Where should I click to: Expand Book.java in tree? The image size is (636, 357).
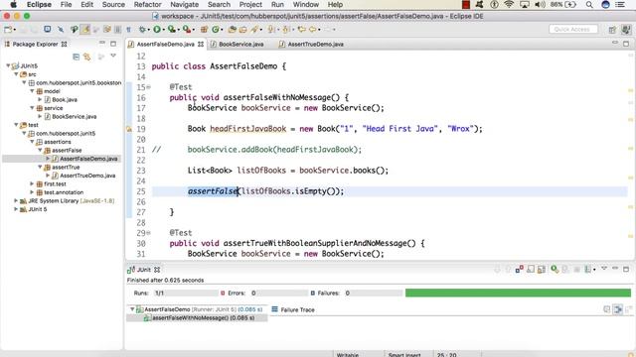click(40, 99)
